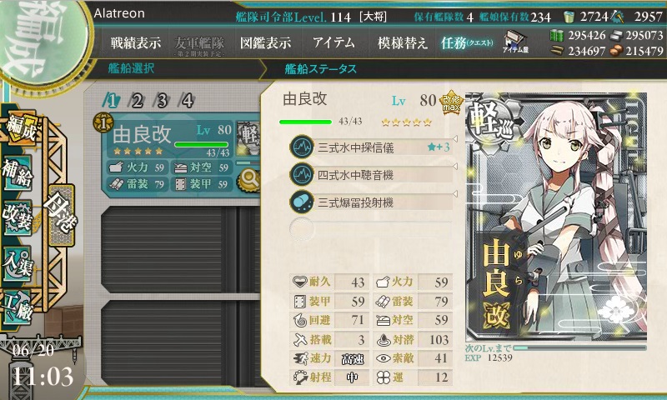Viewport: 667px width, 400px height.
Task: Expand the 四式水中聴音機 equipment slot arrow
Action: click(x=454, y=166)
